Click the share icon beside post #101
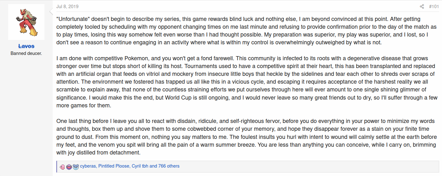Image resolution: width=442 pixels, height=176 pixels. tap(422, 7)
